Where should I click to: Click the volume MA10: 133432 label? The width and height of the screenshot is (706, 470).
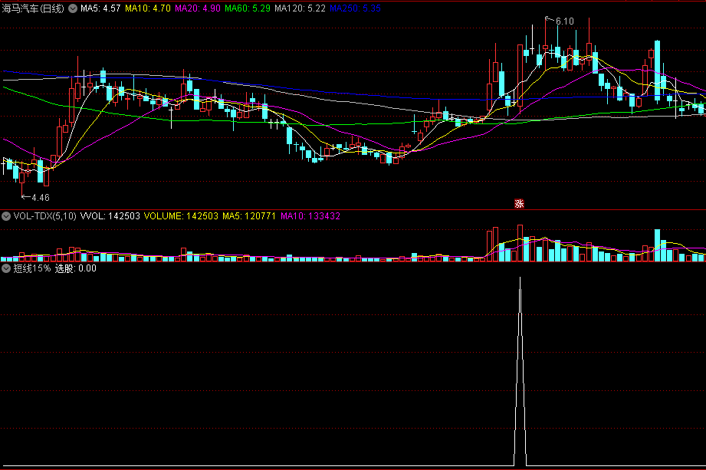[310, 216]
